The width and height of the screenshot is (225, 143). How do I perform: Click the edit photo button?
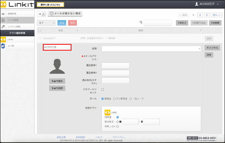click(x=57, y=81)
